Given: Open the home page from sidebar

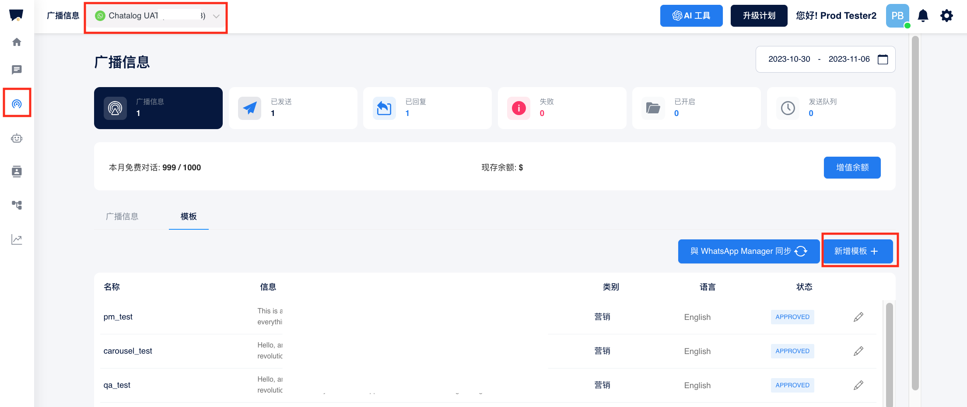Looking at the screenshot, I should tap(17, 42).
